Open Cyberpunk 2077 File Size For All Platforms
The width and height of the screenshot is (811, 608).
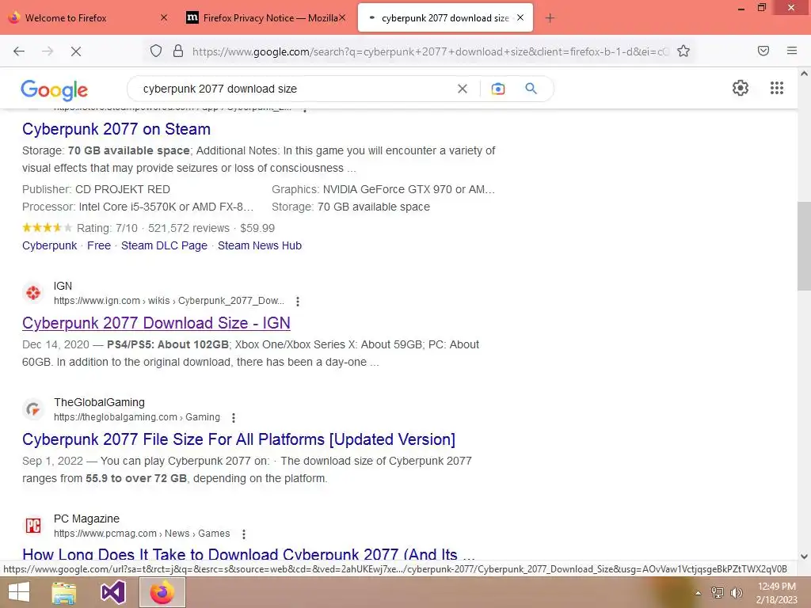click(x=238, y=439)
